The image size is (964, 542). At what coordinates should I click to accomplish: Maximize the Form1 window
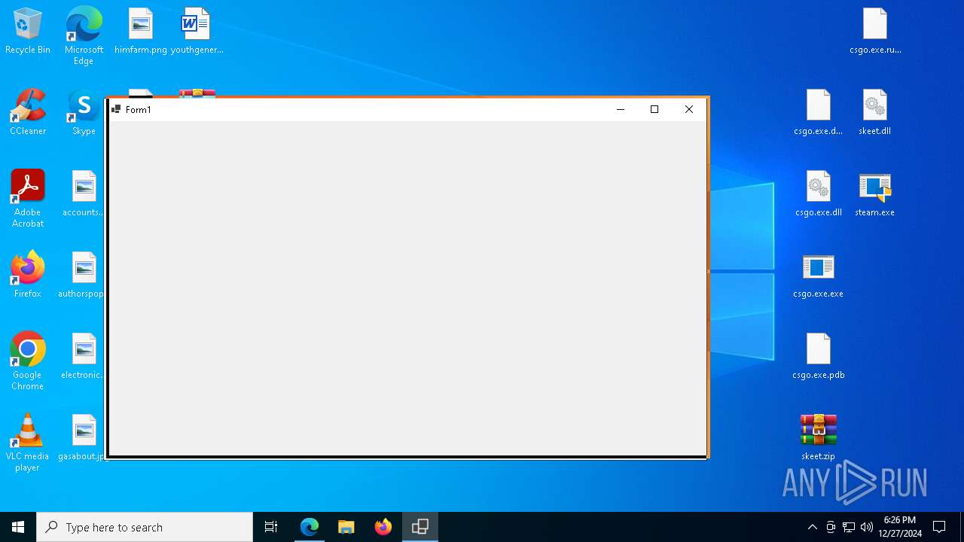click(x=654, y=109)
